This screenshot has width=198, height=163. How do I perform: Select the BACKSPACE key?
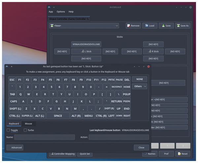point(117,87)
